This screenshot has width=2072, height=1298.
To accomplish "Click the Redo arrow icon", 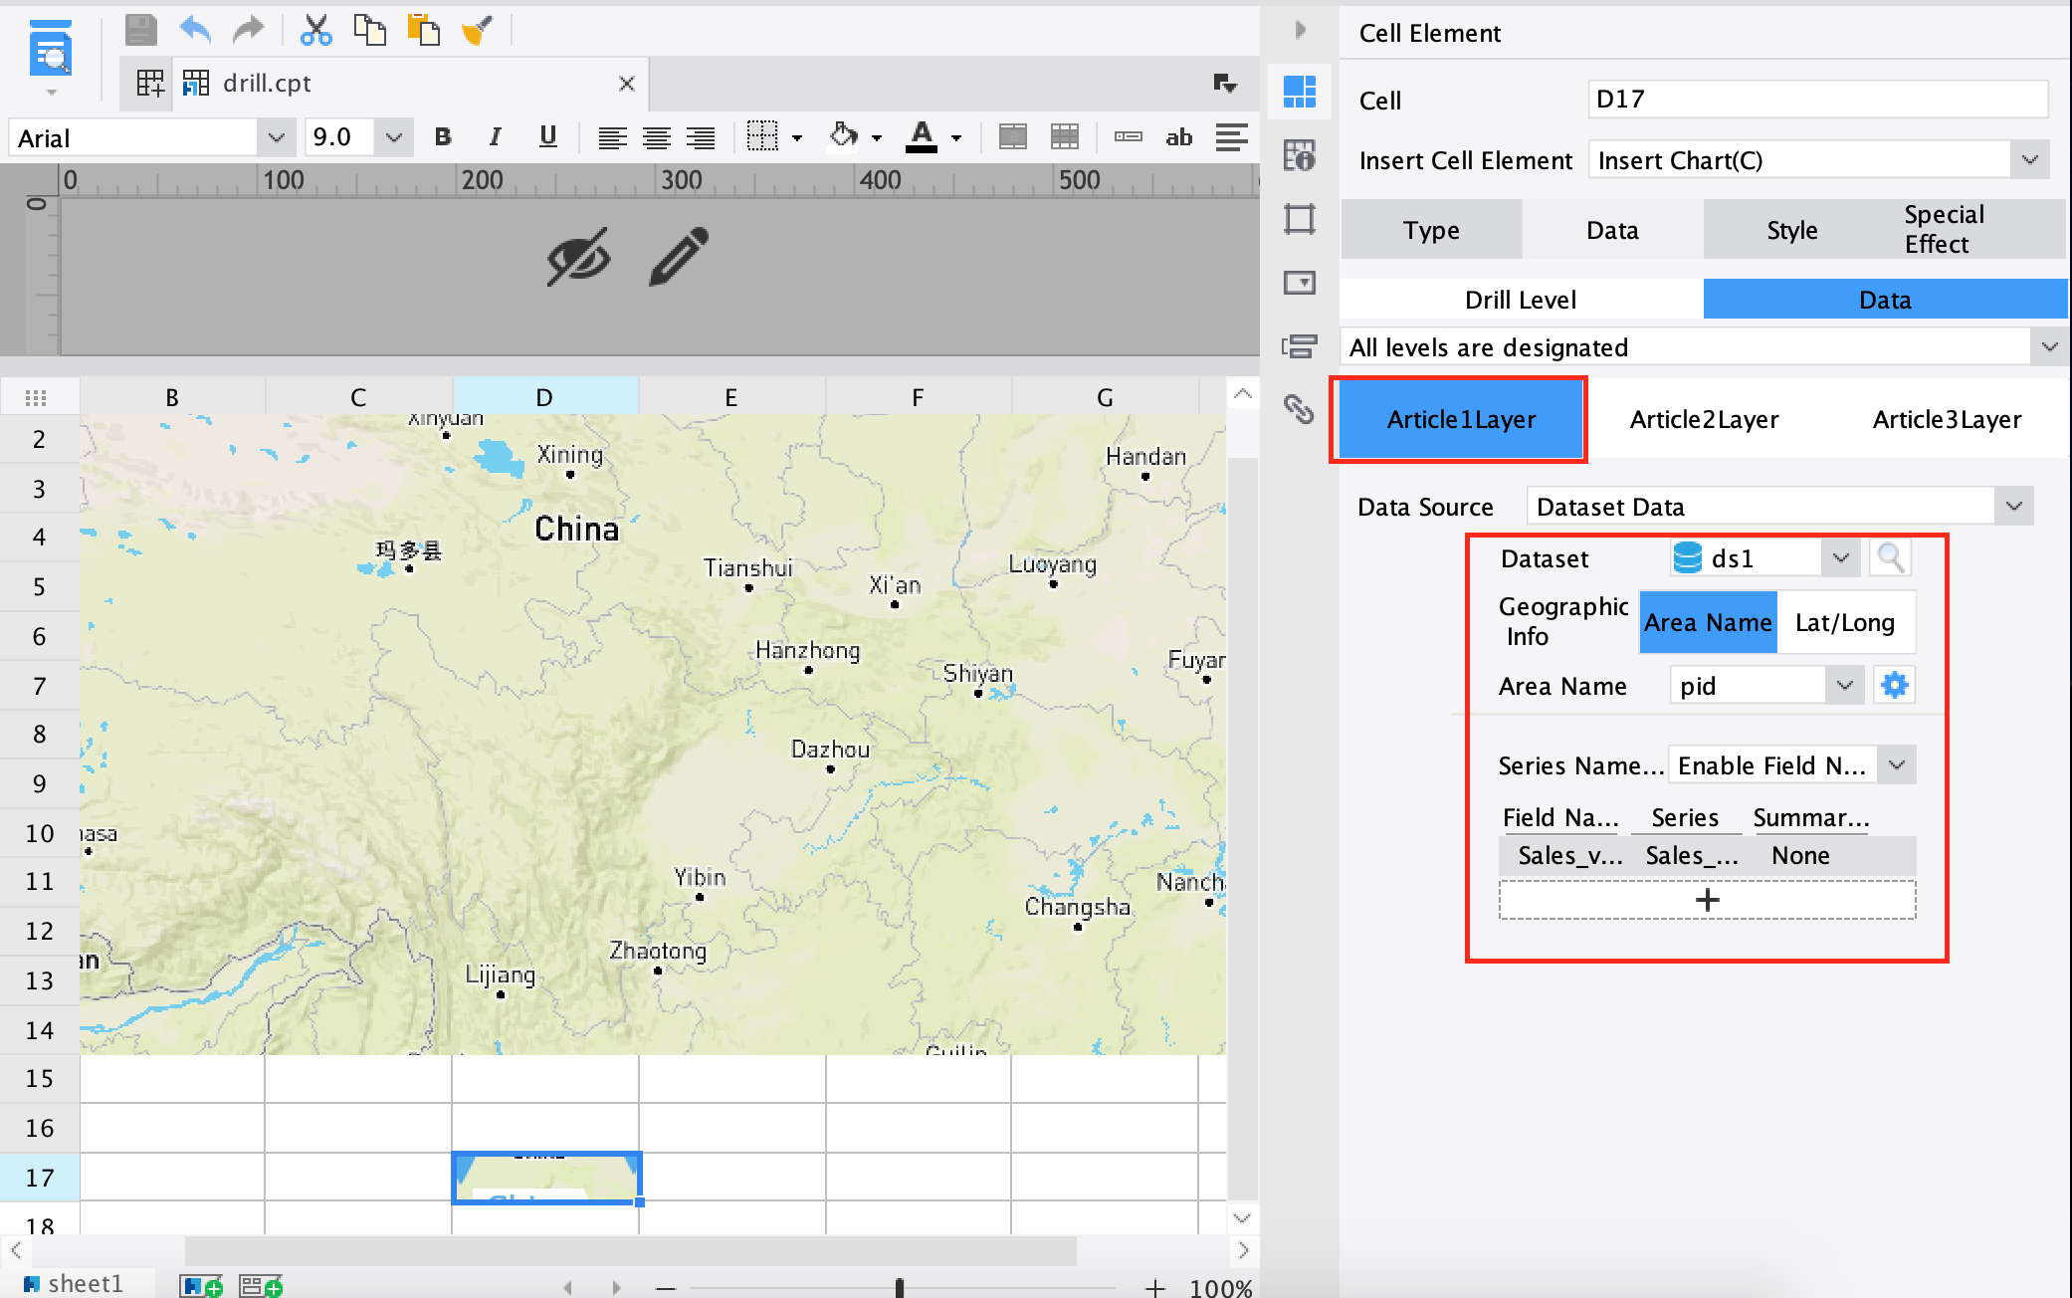I will tap(248, 30).
